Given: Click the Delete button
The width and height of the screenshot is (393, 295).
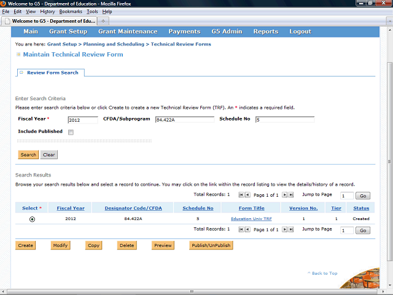Looking at the screenshot, I should (127, 245).
